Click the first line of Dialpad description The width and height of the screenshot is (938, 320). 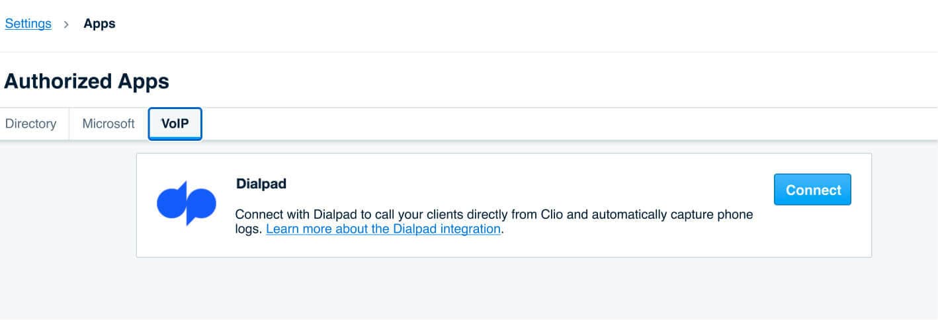click(x=494, y=215)
